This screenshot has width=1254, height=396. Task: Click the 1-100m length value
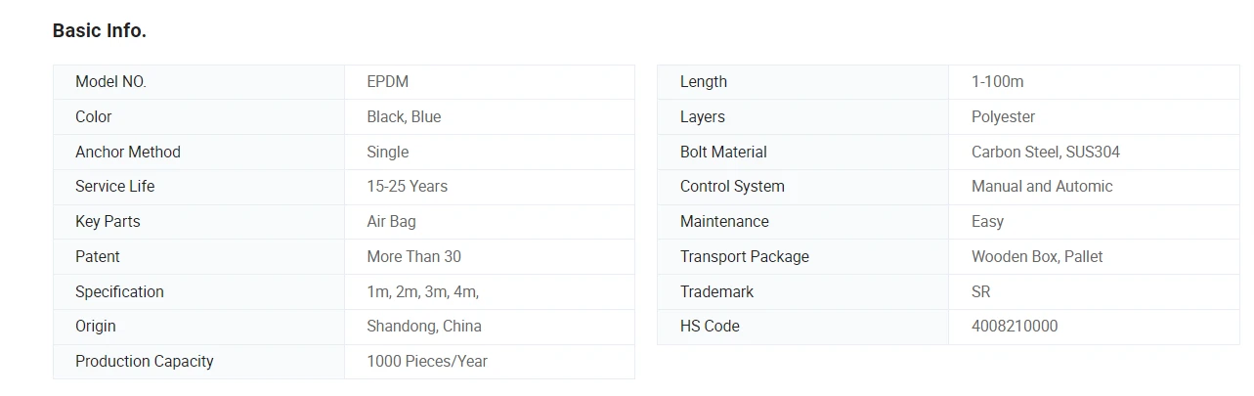997,82
